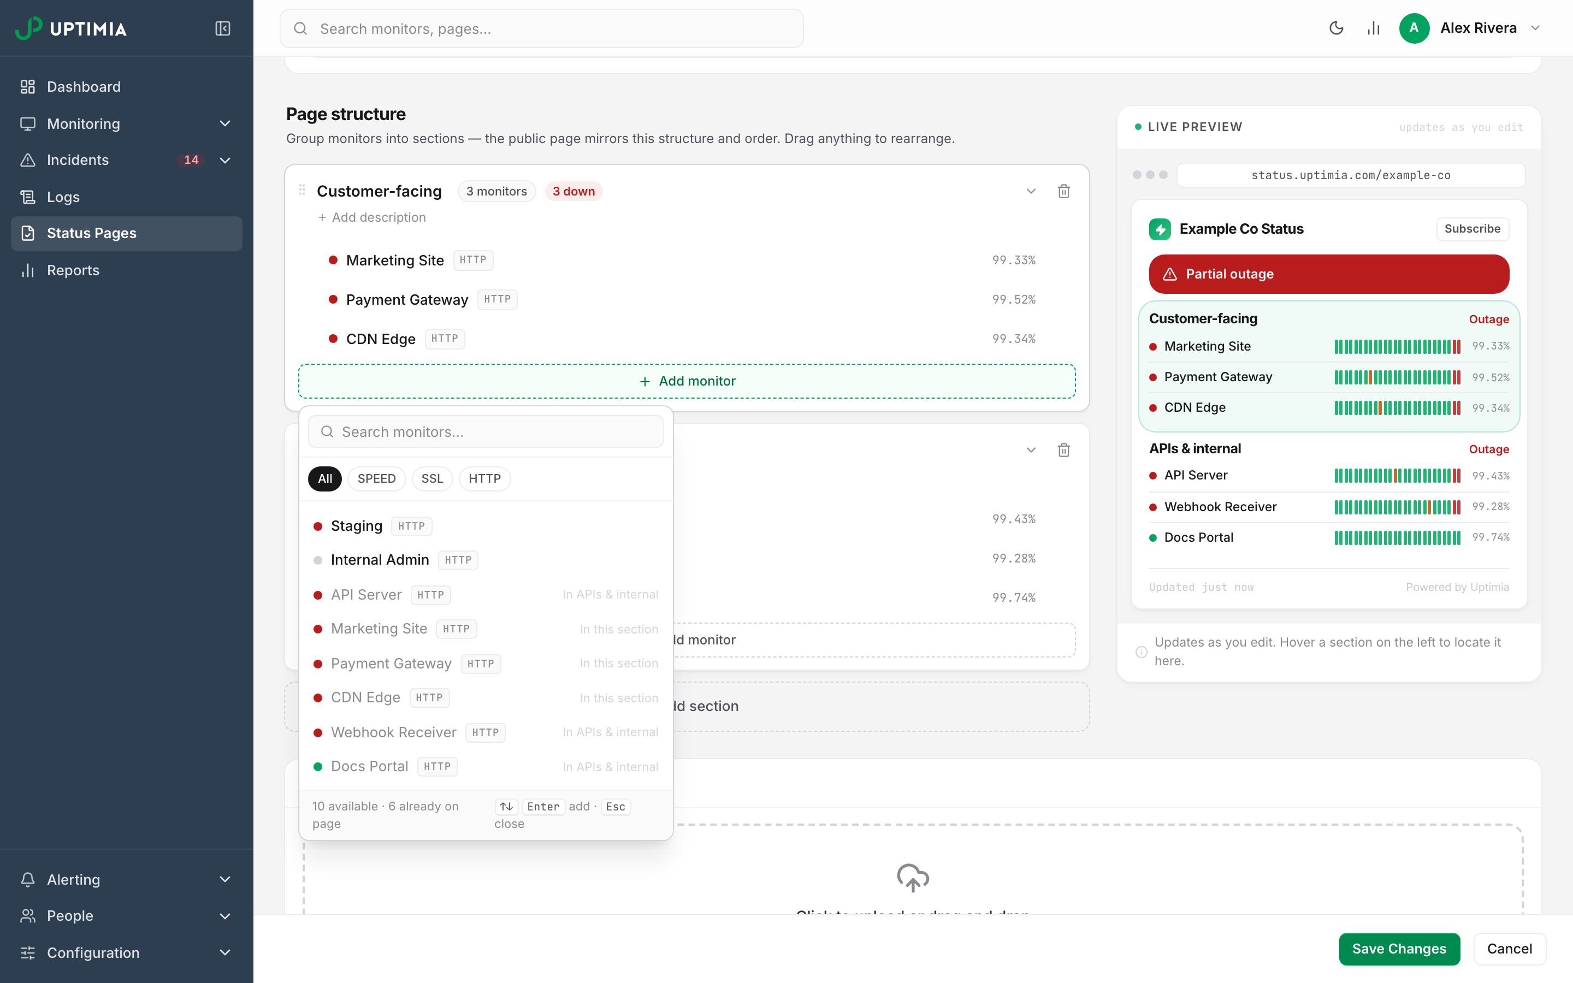Click the top Search monitors, pages field
The width and height of the screenshot is (1573, 983).
click(x=541, y=28)
